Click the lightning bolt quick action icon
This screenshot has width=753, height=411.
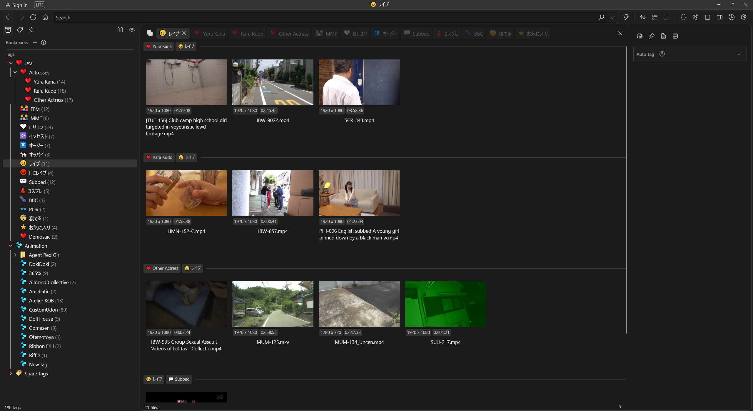(x=626, y=17)
